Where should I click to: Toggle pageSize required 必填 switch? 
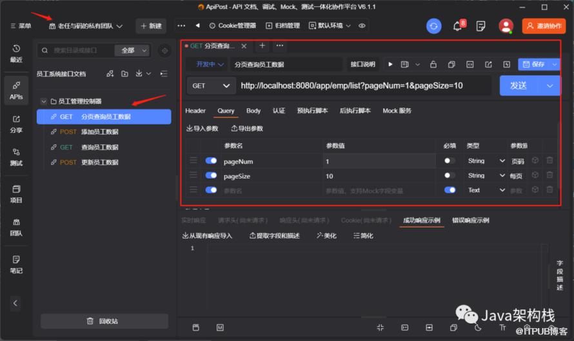coord(450,175)
